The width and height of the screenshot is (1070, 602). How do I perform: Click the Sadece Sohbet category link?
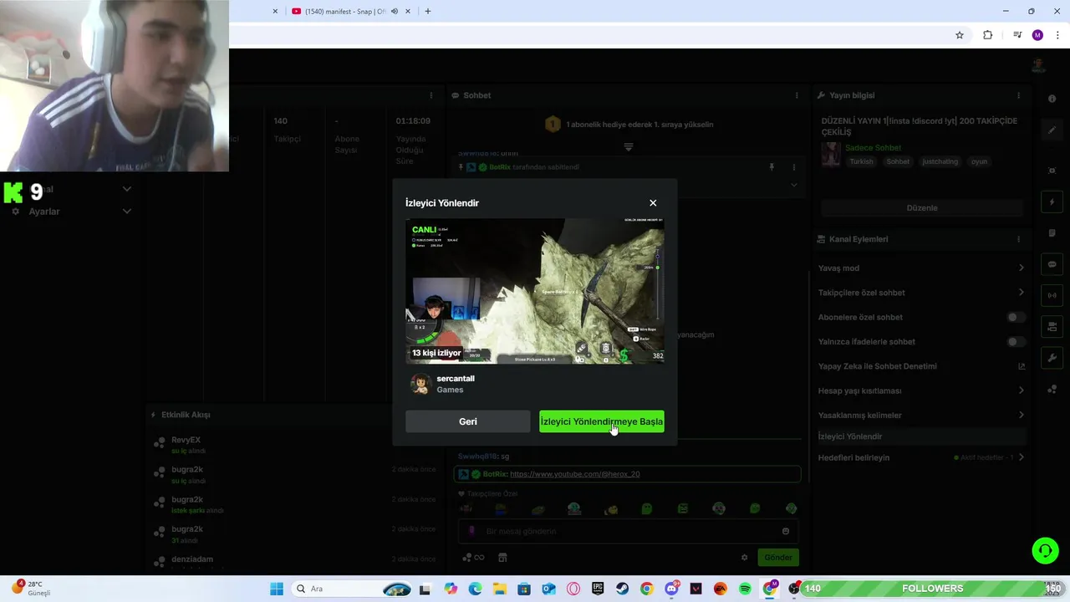coord(873,148)
